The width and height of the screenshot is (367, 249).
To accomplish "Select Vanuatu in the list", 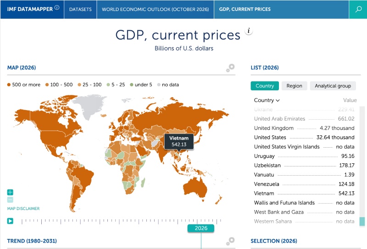I will coord(304,175).
